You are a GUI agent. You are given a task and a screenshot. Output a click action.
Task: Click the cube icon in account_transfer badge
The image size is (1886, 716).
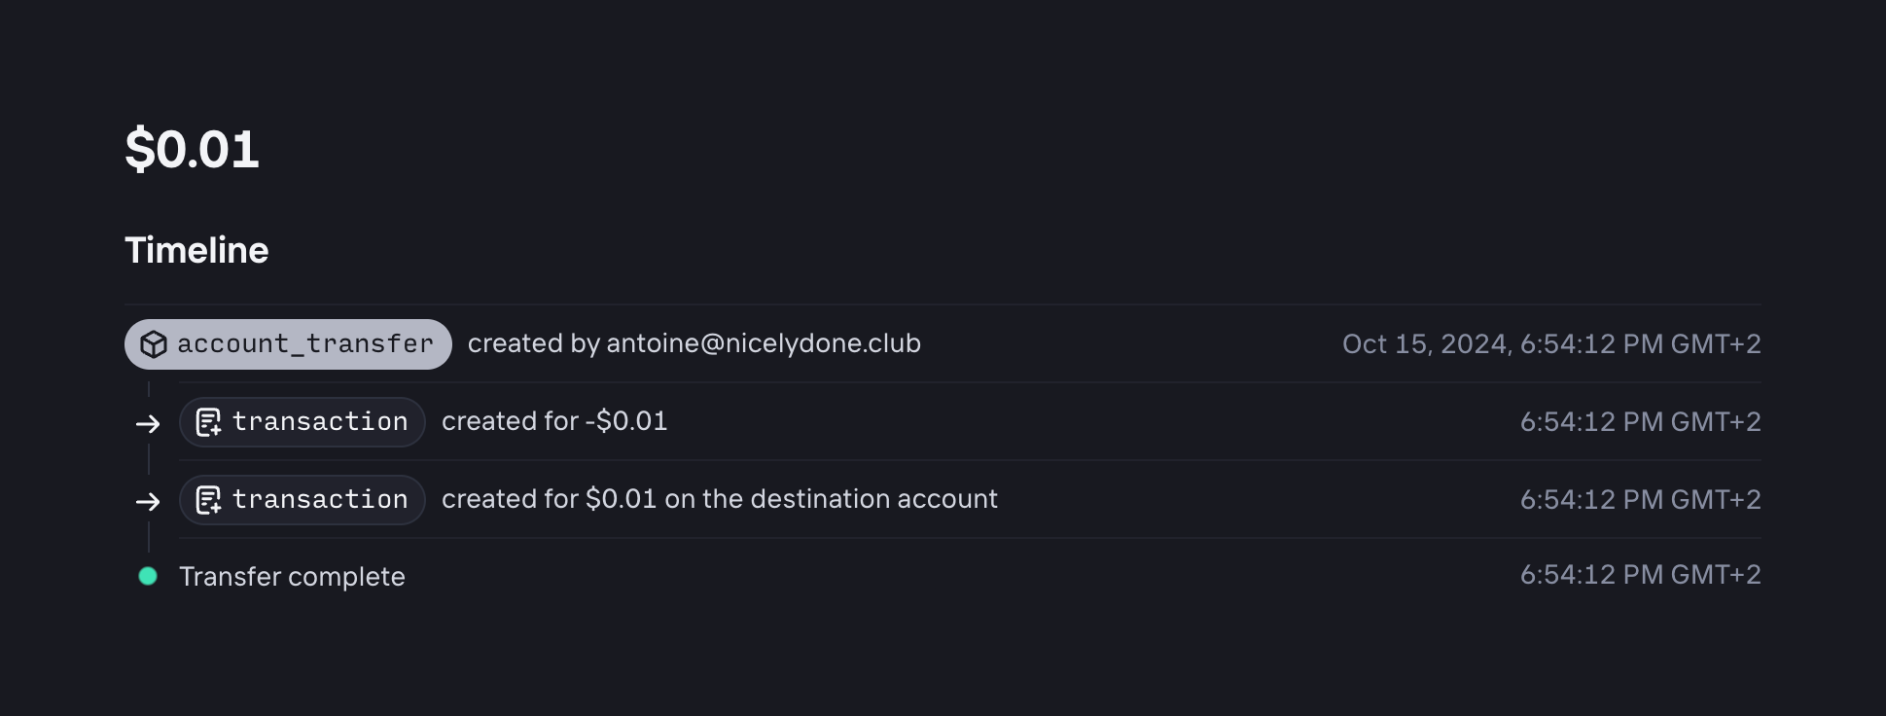pyautogui.click(x=154, y=344)
